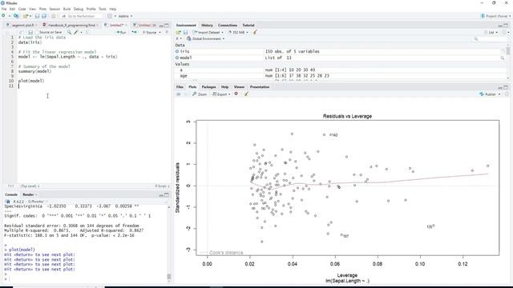Switch to the Help tab
Screen dimensions: 513x288
[x=224, y=87]
